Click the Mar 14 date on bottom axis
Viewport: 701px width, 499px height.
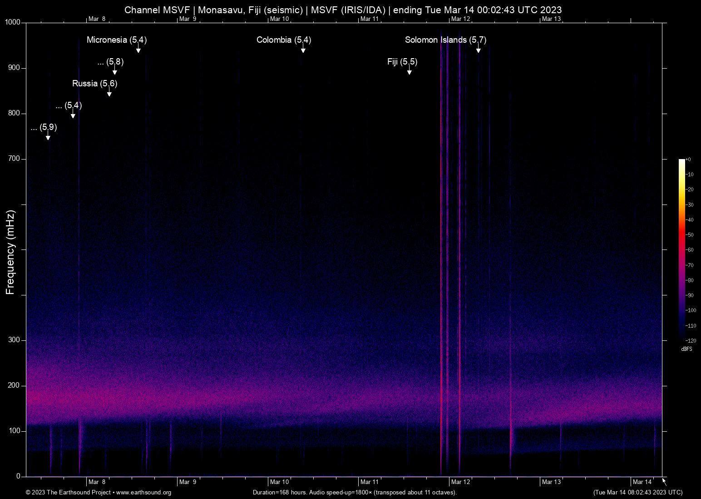point(642,482)
